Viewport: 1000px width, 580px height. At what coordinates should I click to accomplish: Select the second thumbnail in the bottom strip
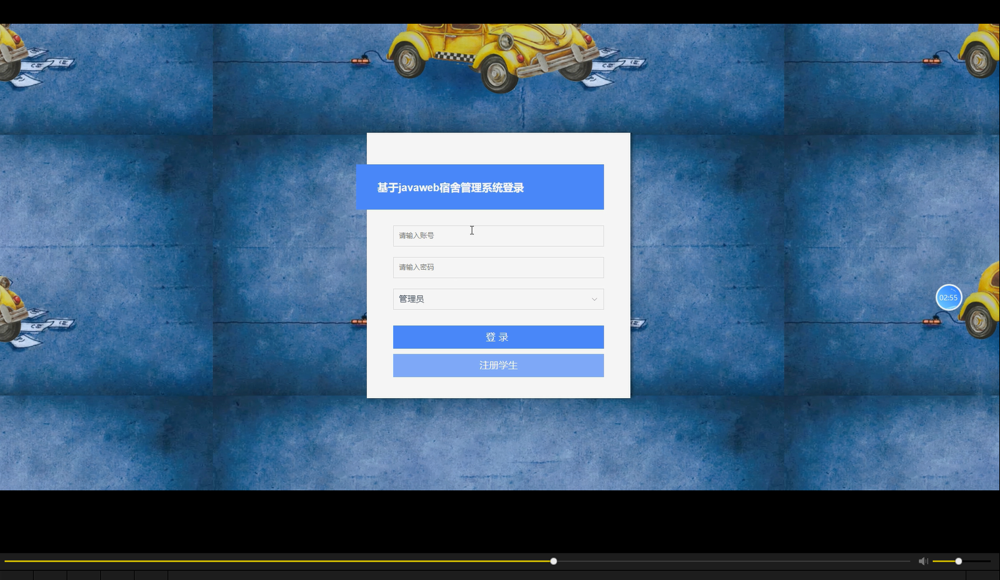tap(51, 575)
